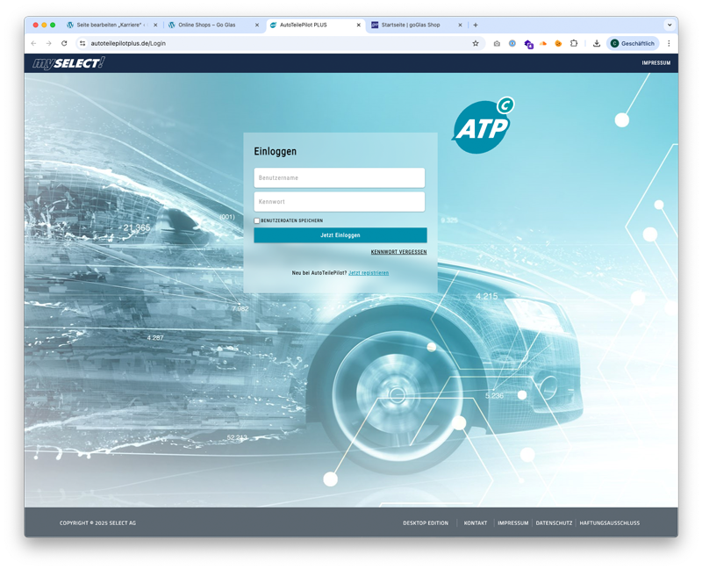Click the SoundCloud-style orange cloud extension

[x=543, y=43]
